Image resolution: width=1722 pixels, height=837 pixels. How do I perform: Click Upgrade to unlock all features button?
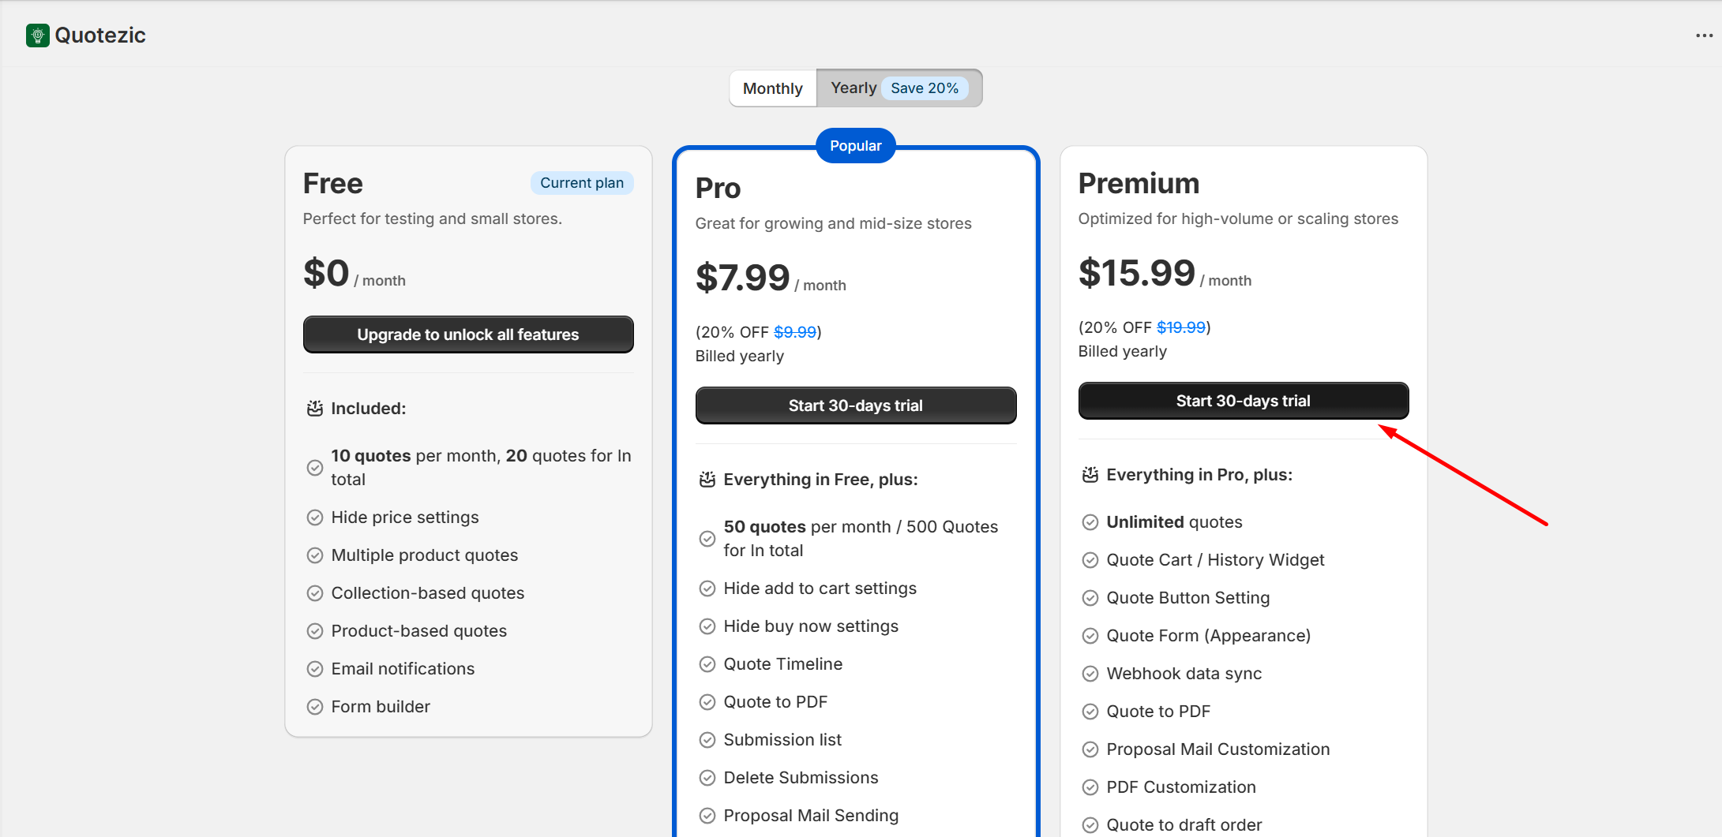(468, 334)
